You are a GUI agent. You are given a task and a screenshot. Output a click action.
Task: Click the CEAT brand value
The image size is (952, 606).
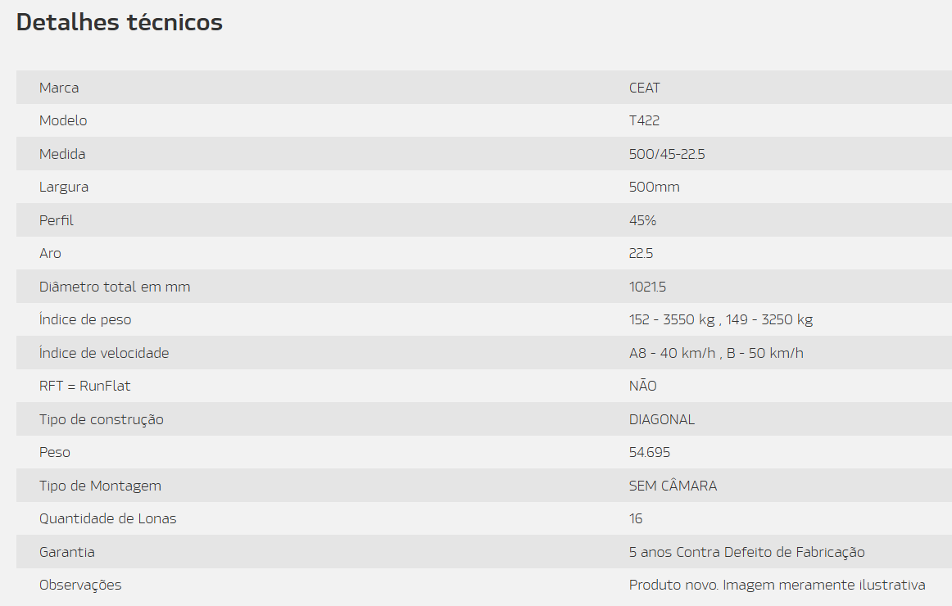(x=644, y=88)
